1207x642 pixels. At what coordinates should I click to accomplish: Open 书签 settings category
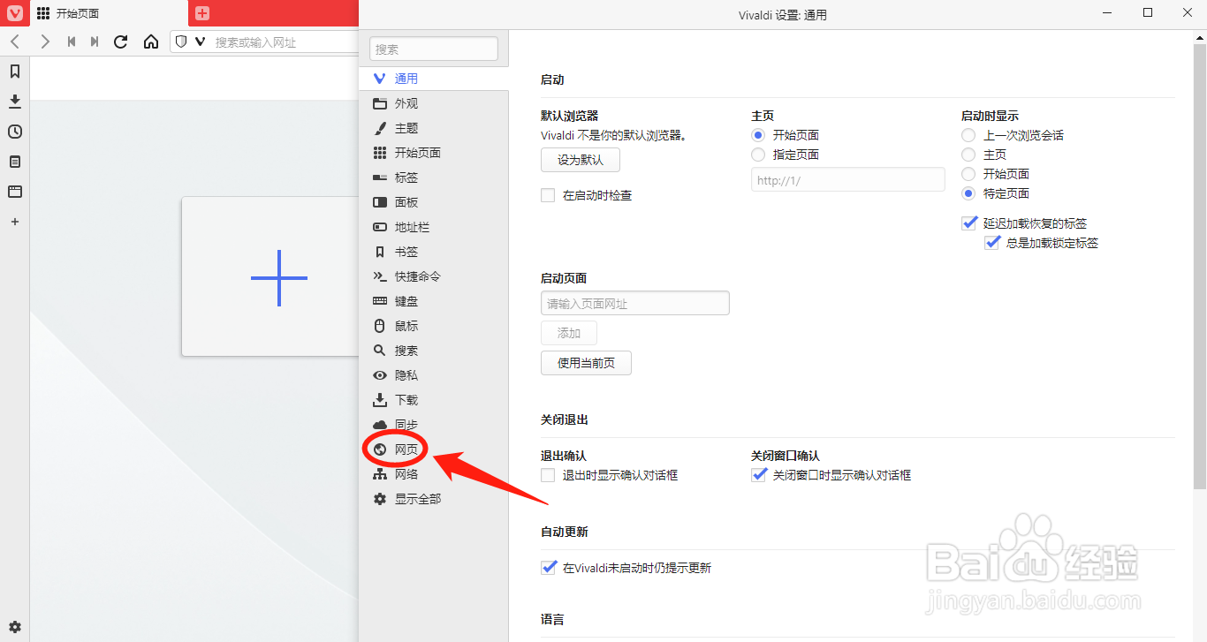coord(434,252)
